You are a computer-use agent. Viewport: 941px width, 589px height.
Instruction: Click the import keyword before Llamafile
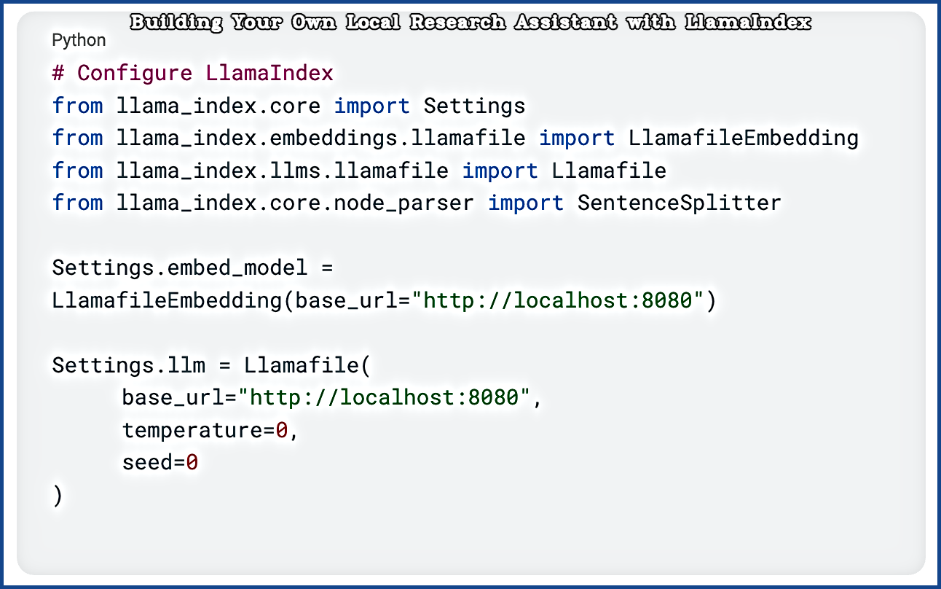coord(500,171)
